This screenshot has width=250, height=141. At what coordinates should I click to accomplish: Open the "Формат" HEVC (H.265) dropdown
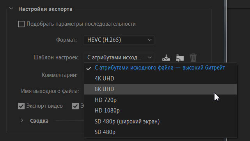119,40
